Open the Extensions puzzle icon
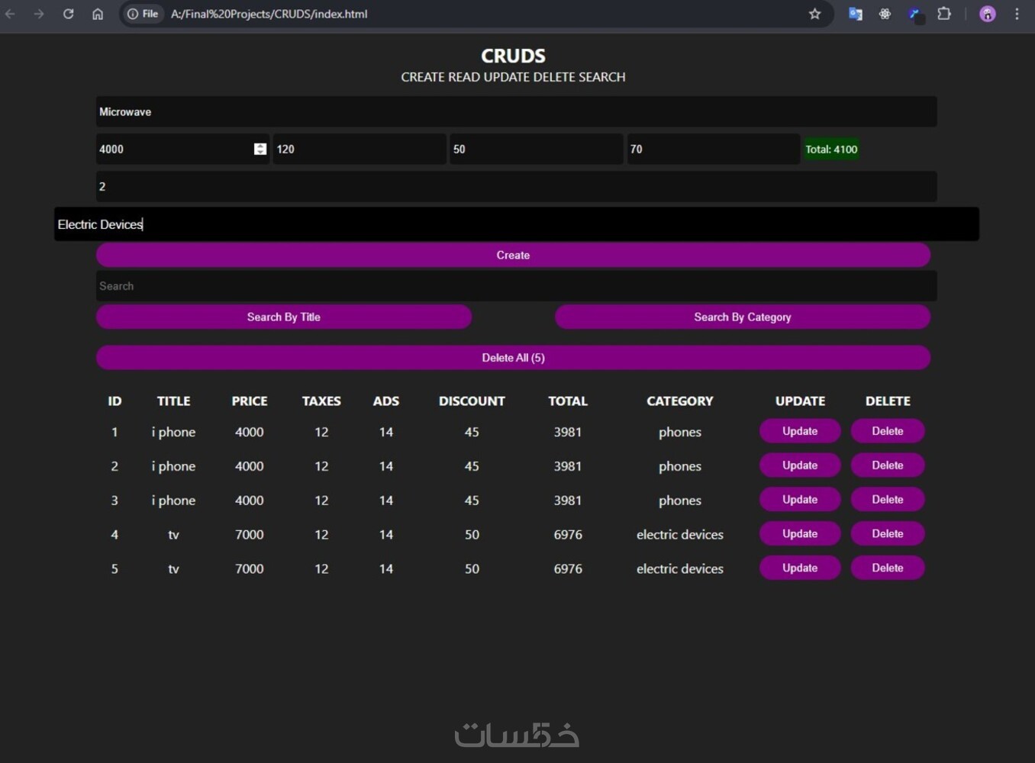The height and width of the screenshot is (763, 1035). pos(944,14)
